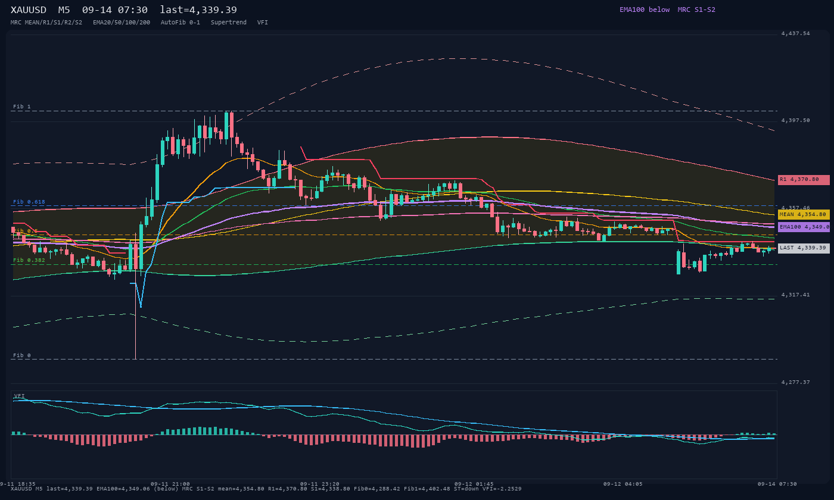Click the 'MRC S1-S2' label at the top right
Screen dimensions: 834x500
coord(696,10)
